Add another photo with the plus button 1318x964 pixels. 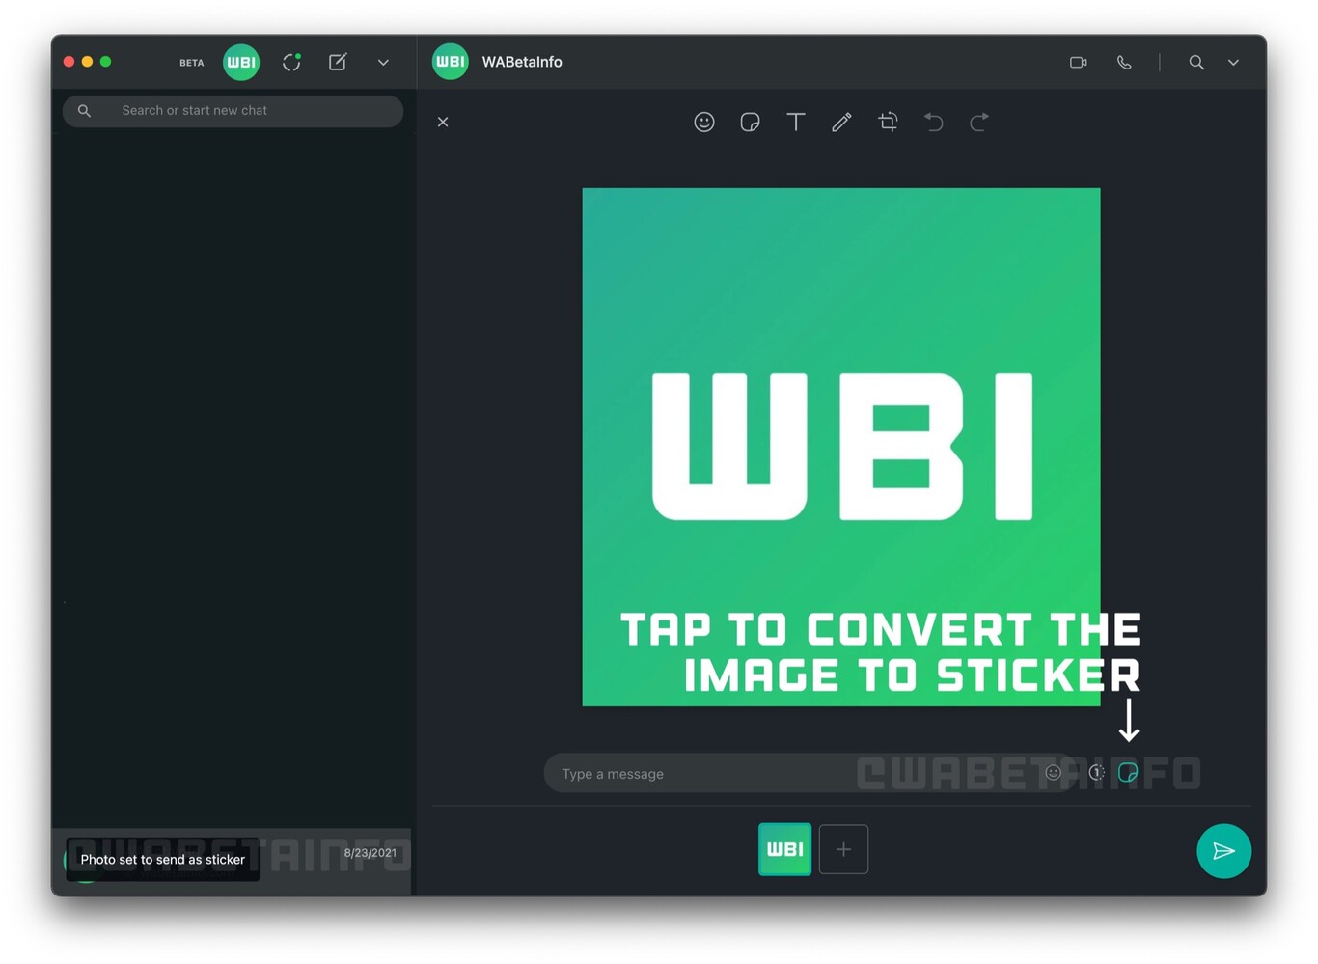pyautogui.click(x=843, y=849)
